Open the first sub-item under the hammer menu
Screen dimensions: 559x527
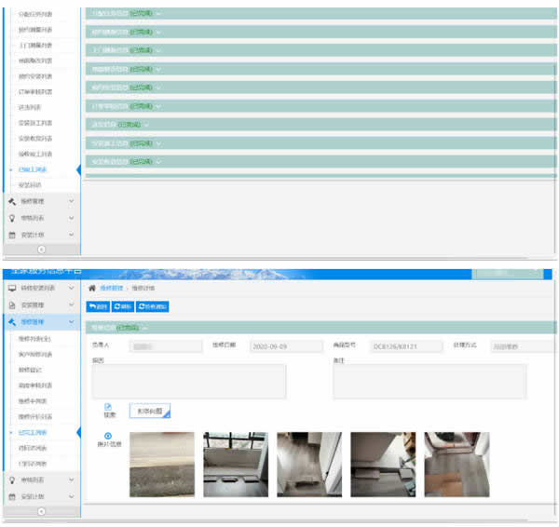[34, 339]
